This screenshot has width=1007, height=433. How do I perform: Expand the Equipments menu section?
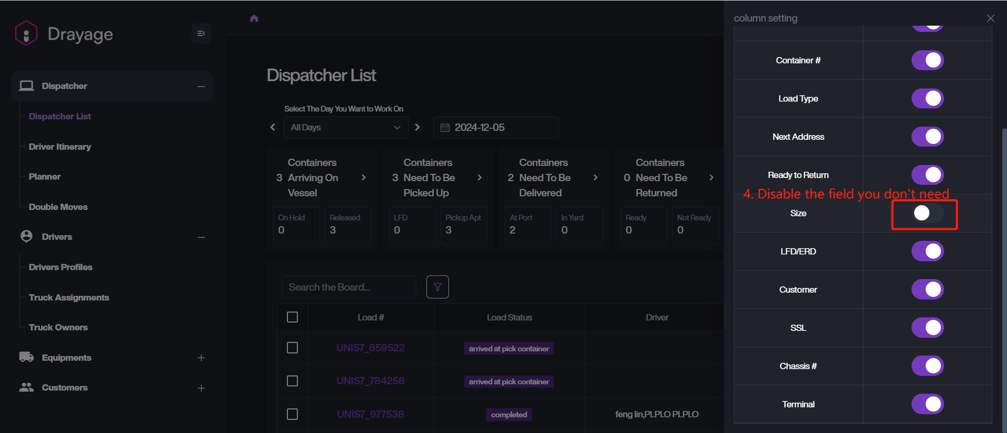click(x=201, y=358)
